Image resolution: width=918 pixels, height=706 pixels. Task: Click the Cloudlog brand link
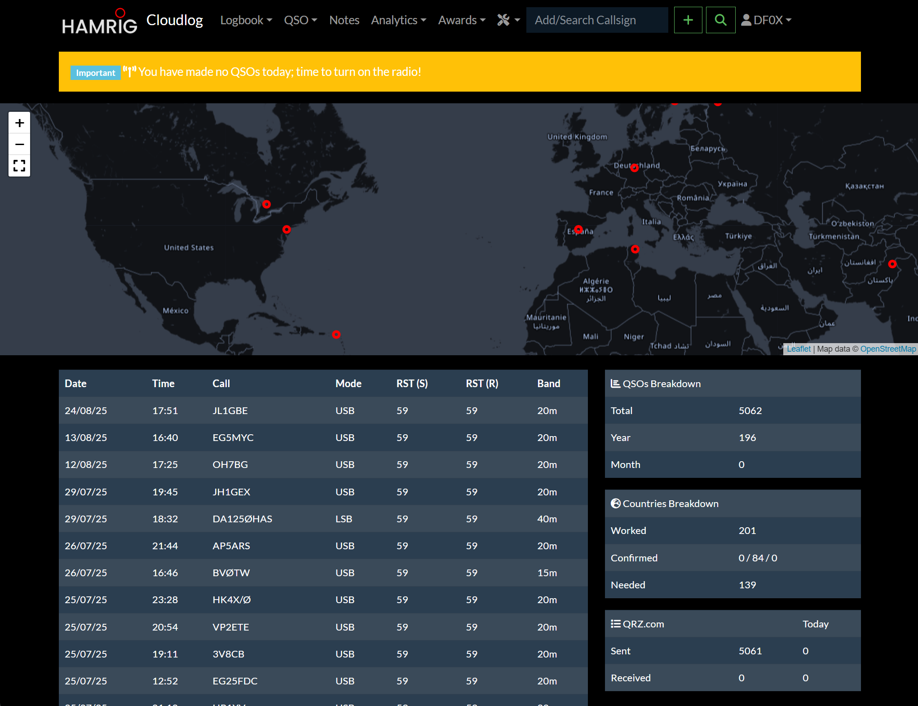tap(174, 20)
